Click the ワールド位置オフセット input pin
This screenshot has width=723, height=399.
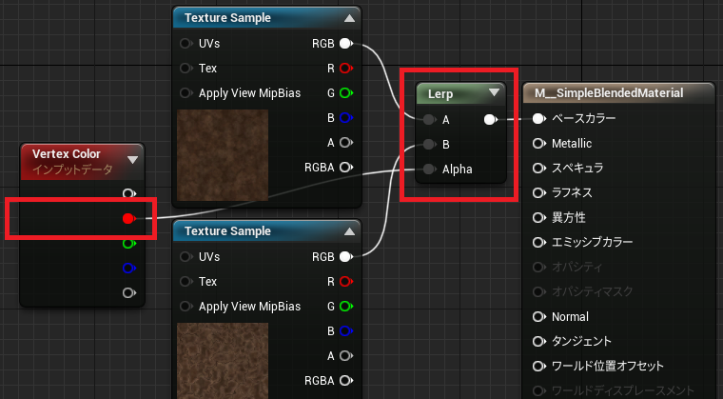coord(538,367)
